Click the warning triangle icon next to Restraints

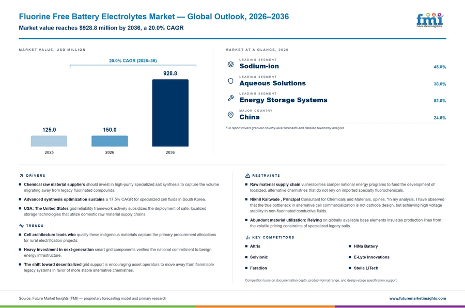pyautogui.click(x=247, y=176)
